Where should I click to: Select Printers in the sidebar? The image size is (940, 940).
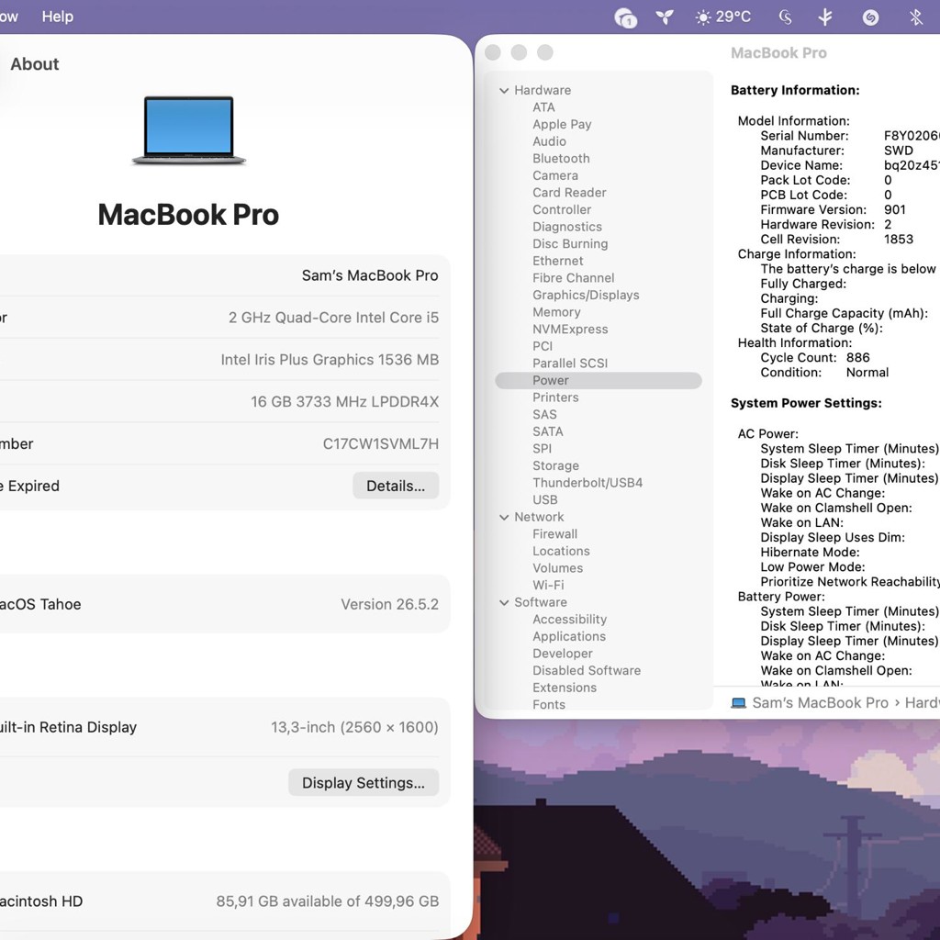tap(555, 397)
